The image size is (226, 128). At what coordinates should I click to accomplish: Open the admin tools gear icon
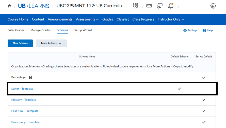pos(213,6)
